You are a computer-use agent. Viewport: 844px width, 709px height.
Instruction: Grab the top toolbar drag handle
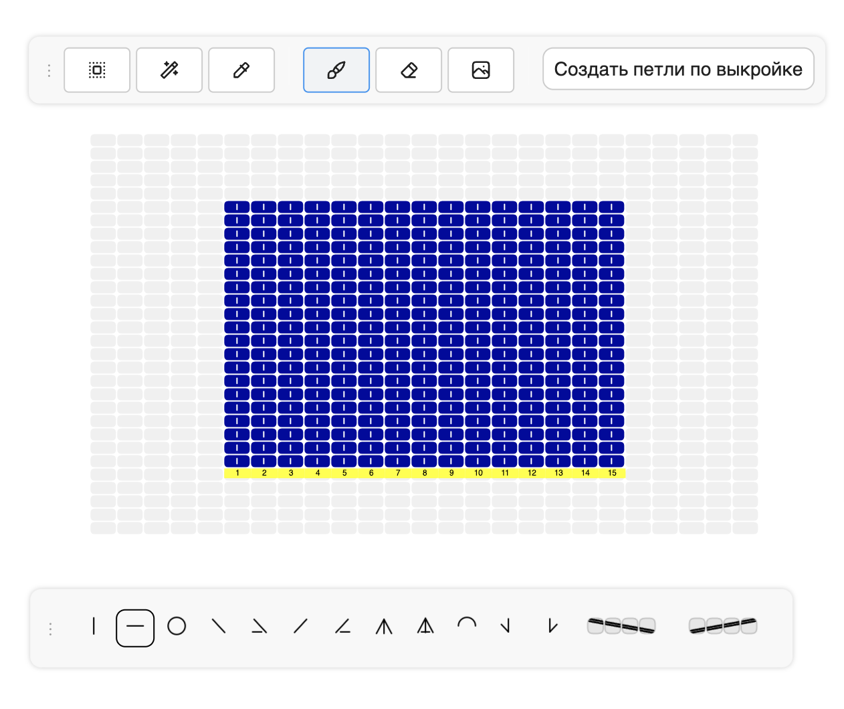point(49,70)
